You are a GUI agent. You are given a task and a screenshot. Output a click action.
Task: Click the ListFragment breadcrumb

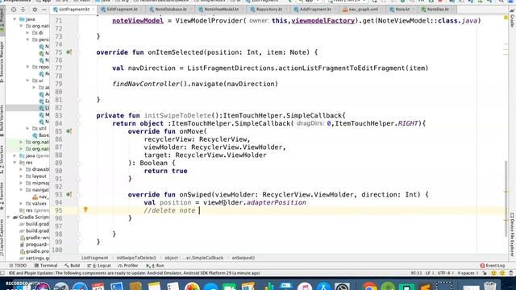click(95, 258)
